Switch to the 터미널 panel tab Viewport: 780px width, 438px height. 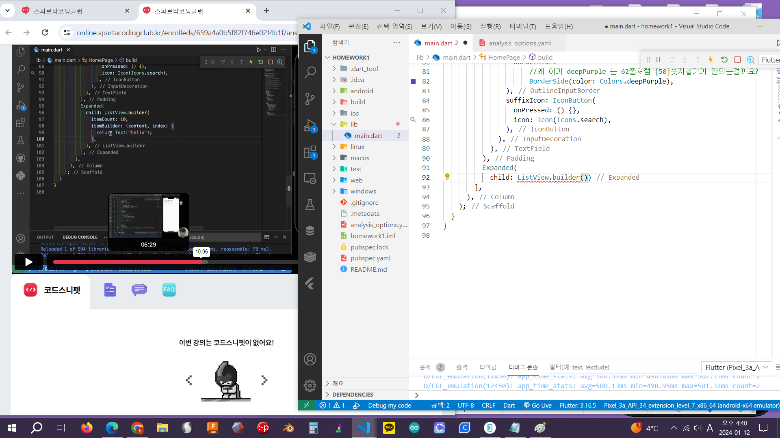pyautogui.click(x=488, y=367)
